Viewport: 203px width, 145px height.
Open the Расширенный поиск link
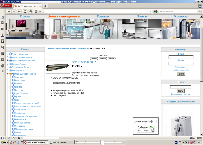(x=180, y=94)
